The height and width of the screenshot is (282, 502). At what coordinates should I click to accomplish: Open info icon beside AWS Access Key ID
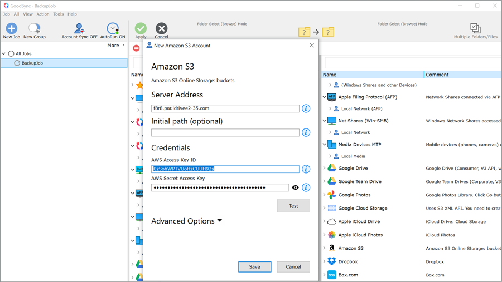coord(306,169)
